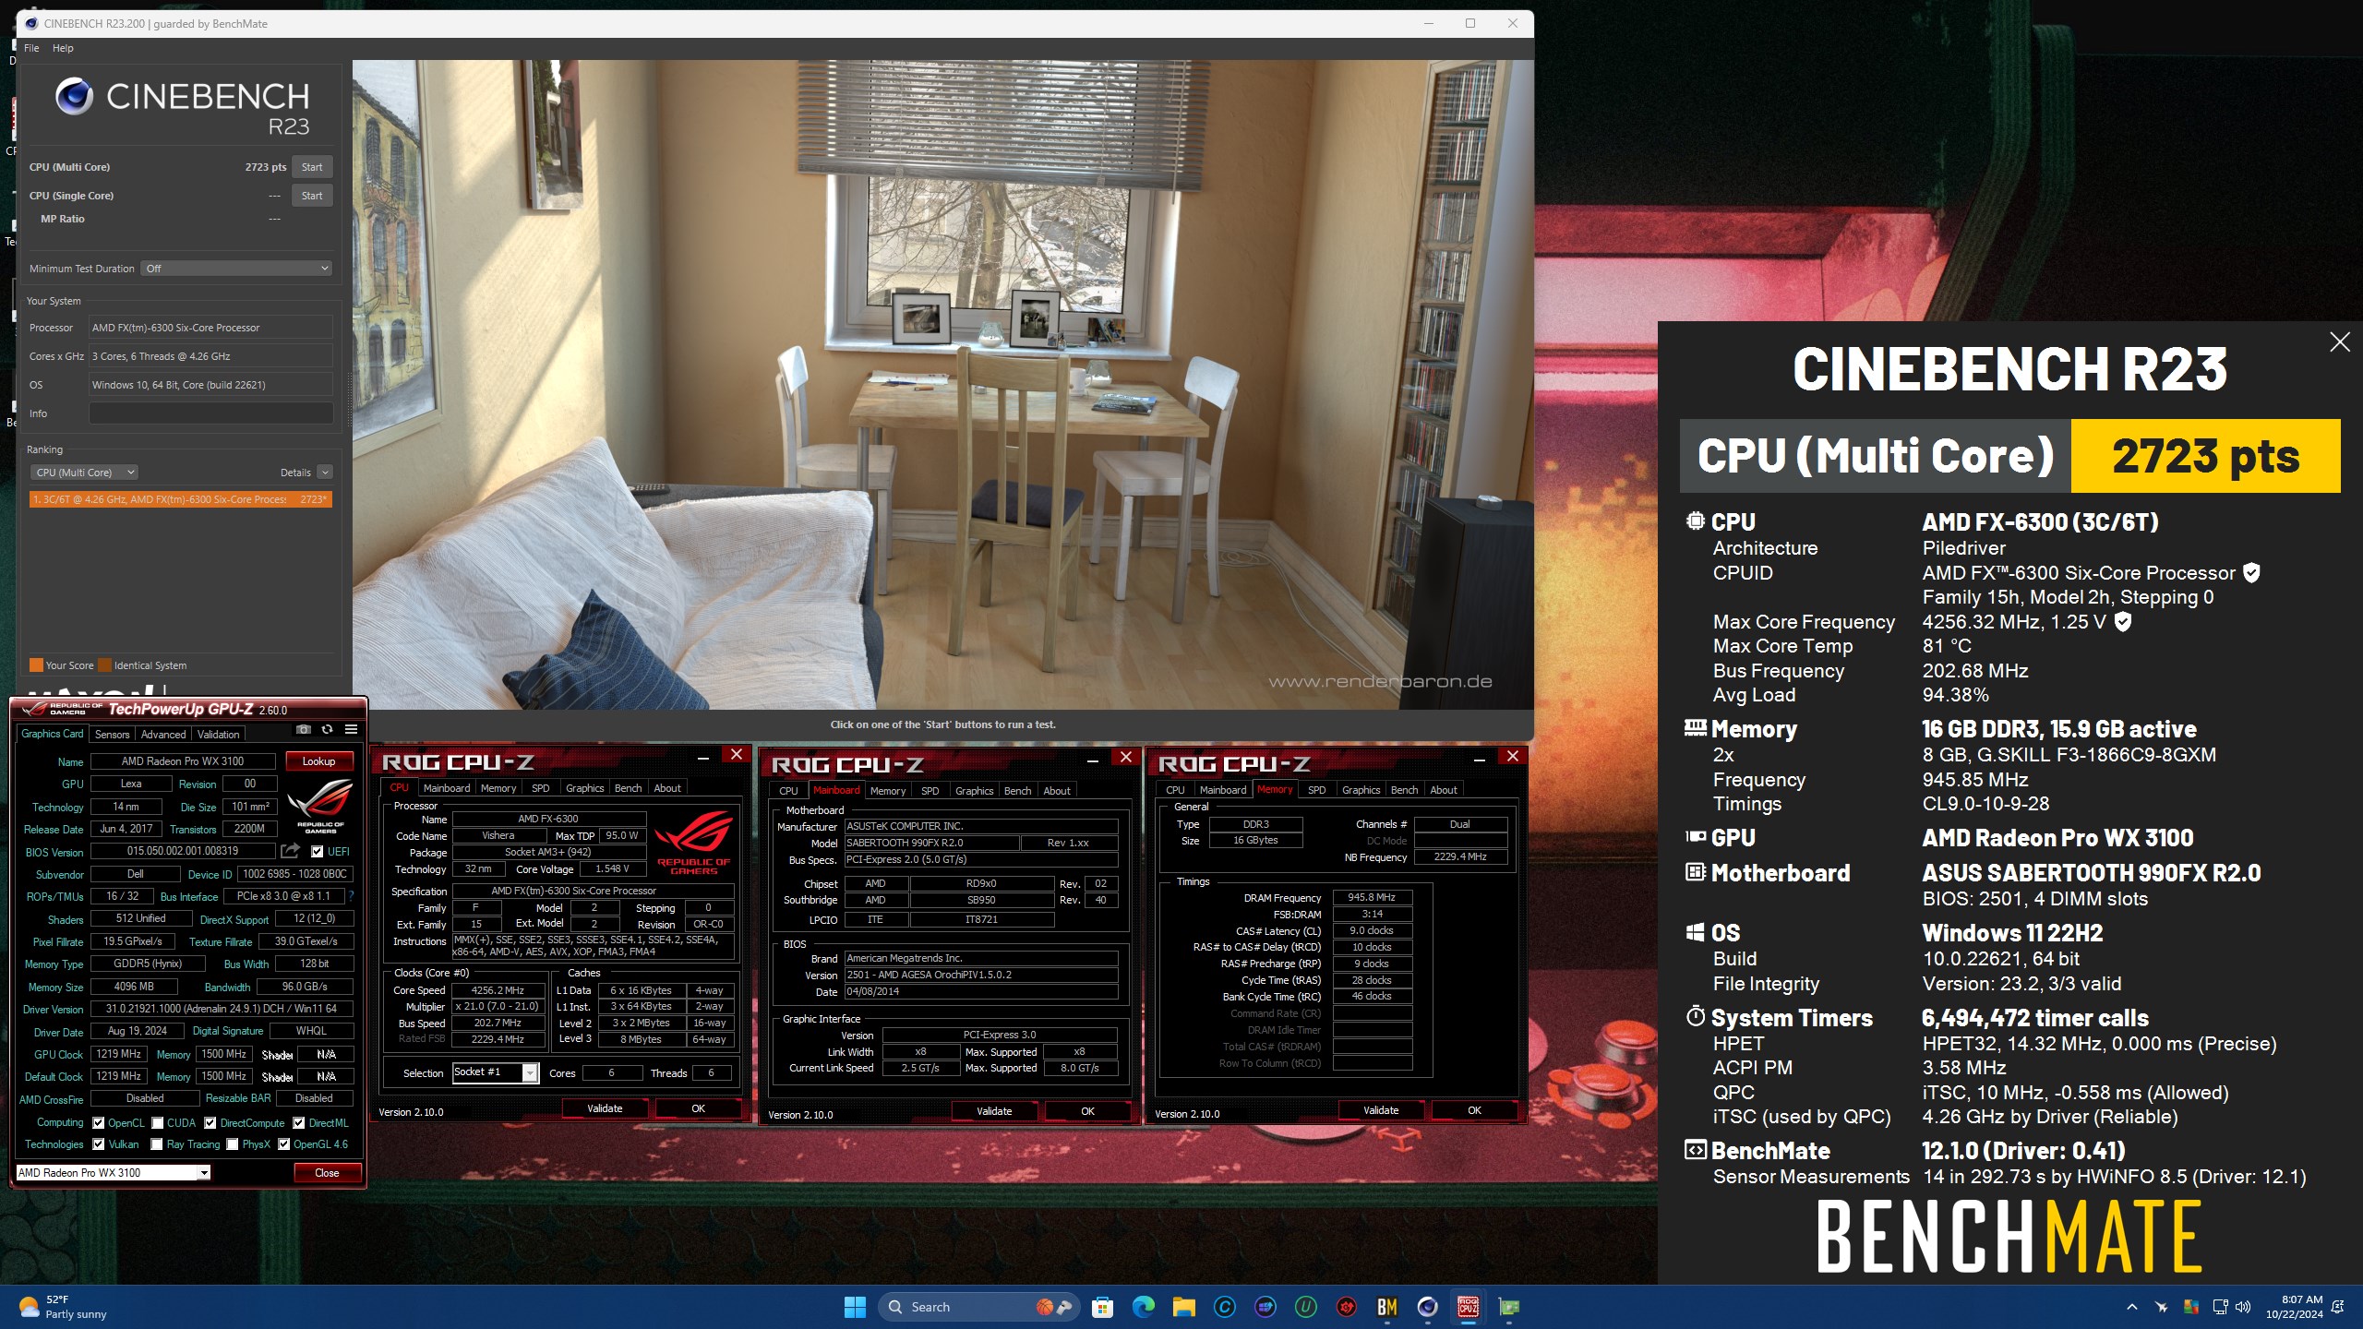
Task: Open the blue C icon app on taskbar
Action: coord(1224,1307)
